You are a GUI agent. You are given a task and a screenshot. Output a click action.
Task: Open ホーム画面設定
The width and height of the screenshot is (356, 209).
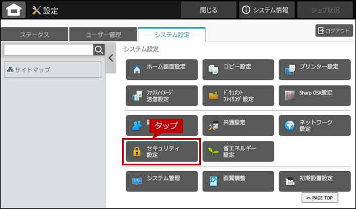click(x=162, y=70)
